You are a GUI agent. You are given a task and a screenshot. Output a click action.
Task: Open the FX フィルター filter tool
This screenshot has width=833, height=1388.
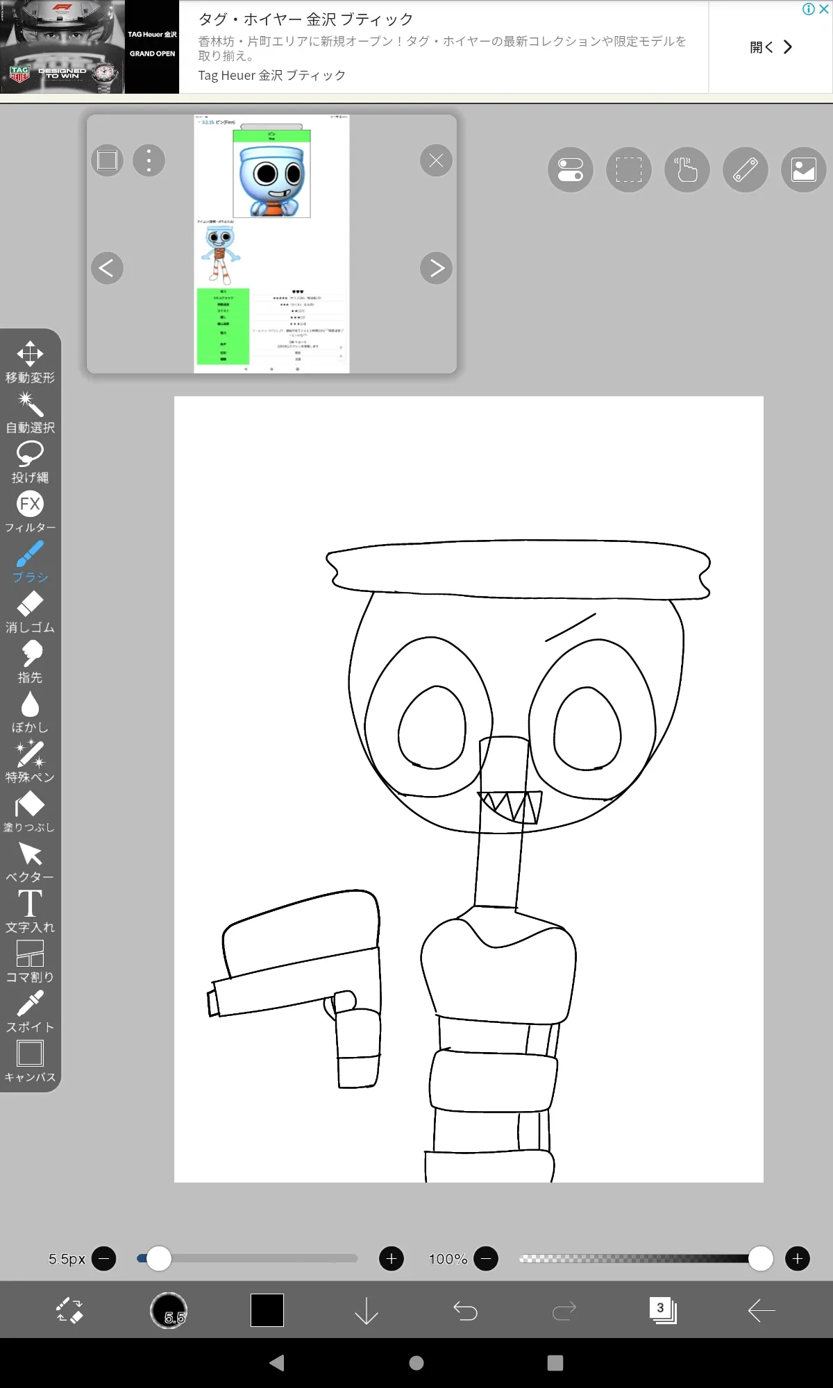[30, 512]
